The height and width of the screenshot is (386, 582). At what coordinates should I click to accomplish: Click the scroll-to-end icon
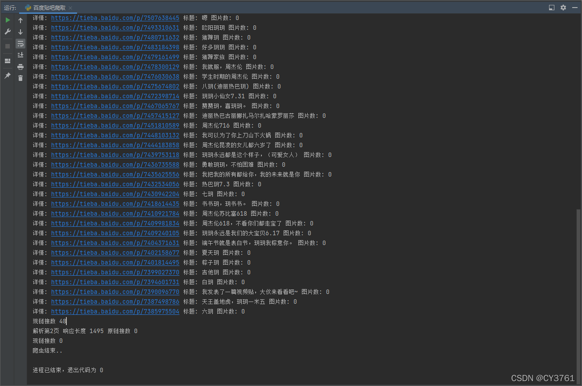click(20, 55)
